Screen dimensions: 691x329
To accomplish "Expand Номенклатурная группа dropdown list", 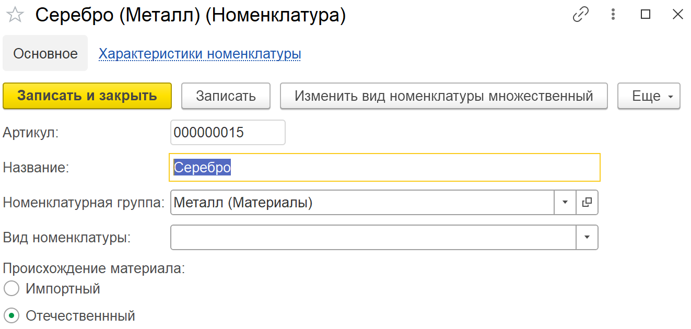I will (x=565, y=203).
